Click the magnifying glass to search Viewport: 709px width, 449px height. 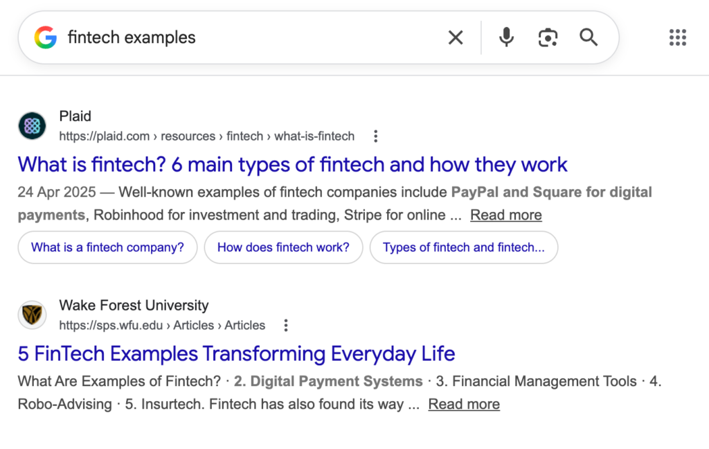(x=588, y=37)
